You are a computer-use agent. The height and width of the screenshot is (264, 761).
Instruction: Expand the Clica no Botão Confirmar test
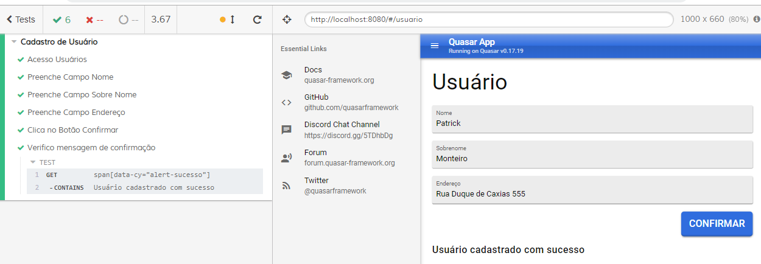coord(72,130)
